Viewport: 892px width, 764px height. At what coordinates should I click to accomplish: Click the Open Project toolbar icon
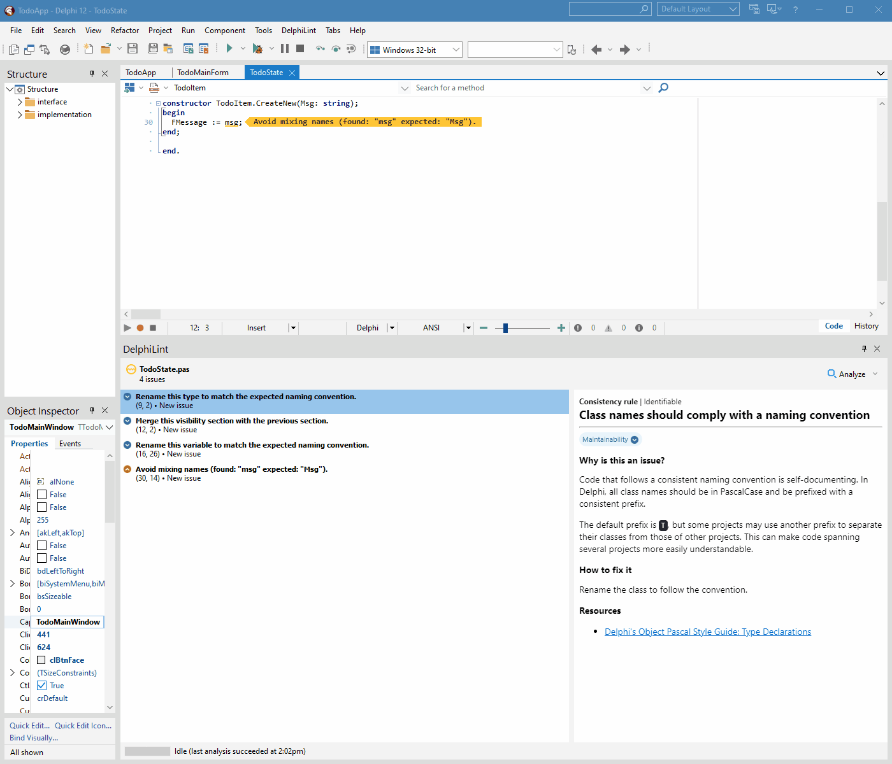coord(168,49)
